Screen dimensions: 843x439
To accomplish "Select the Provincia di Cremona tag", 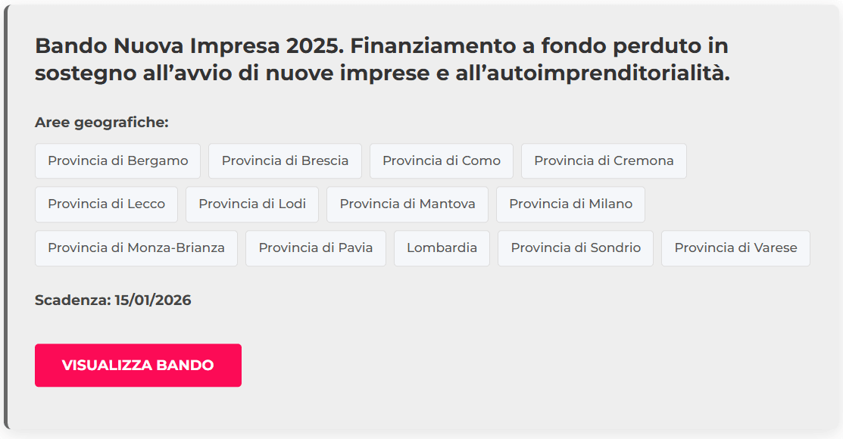I will (x=604, y=161).
